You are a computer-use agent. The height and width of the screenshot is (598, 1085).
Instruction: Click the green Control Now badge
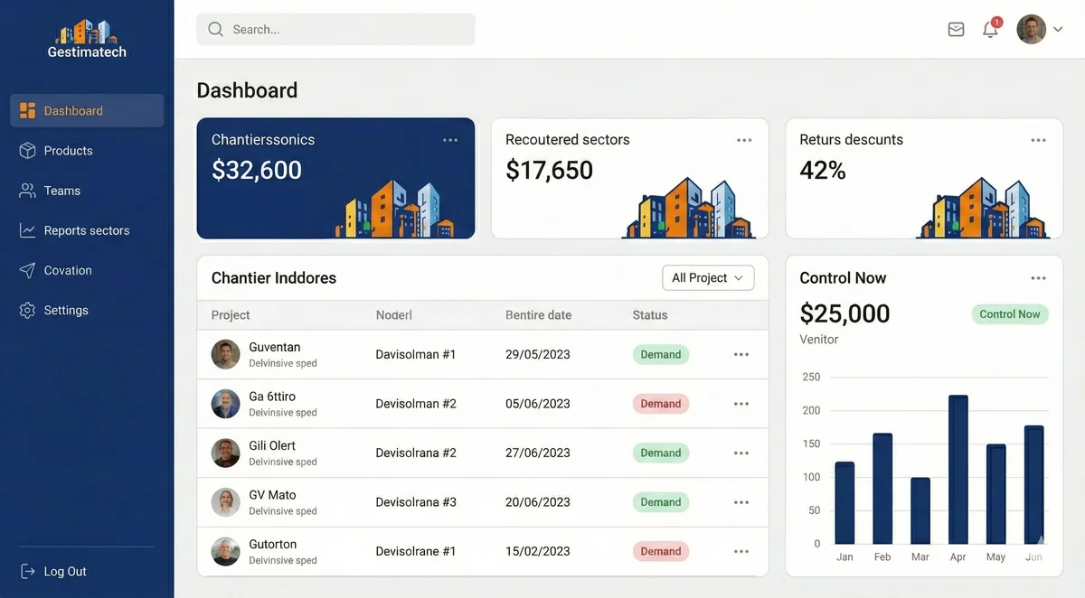pyautogui.click(x=1009, y=314)
